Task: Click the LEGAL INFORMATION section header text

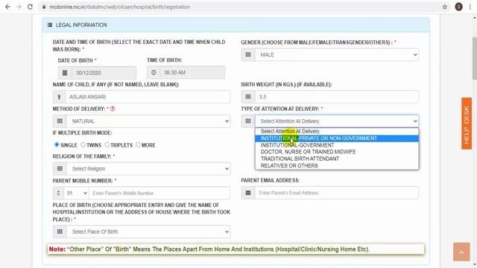Action: coord(81,25)
